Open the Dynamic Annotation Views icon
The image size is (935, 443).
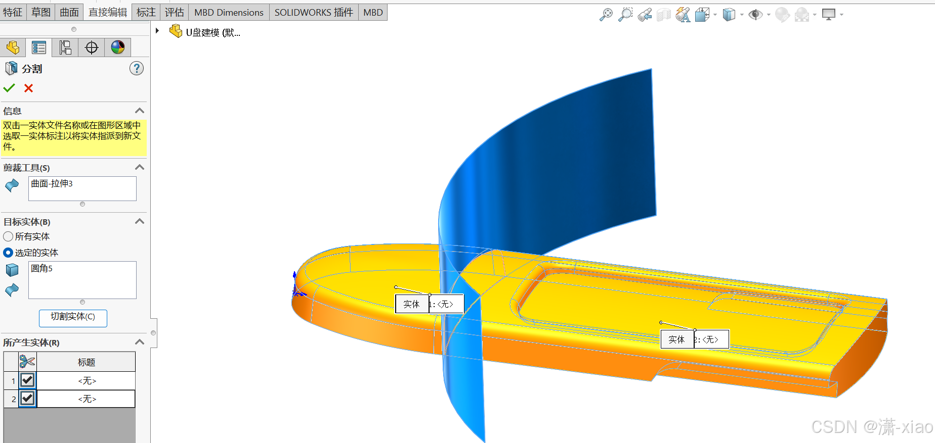[x=683, y=15]
